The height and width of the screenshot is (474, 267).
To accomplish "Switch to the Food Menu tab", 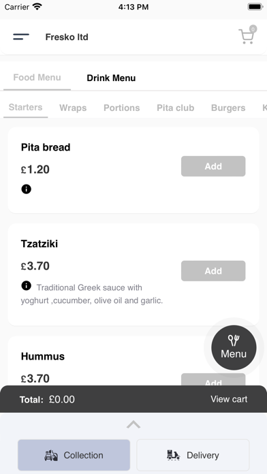I will click(x=37, y=78).
